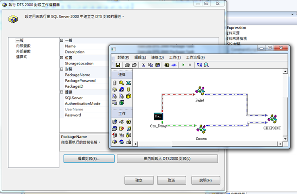Select 一般 in the left category list
The image size is (297, 194).
click(x=19, y=40)
